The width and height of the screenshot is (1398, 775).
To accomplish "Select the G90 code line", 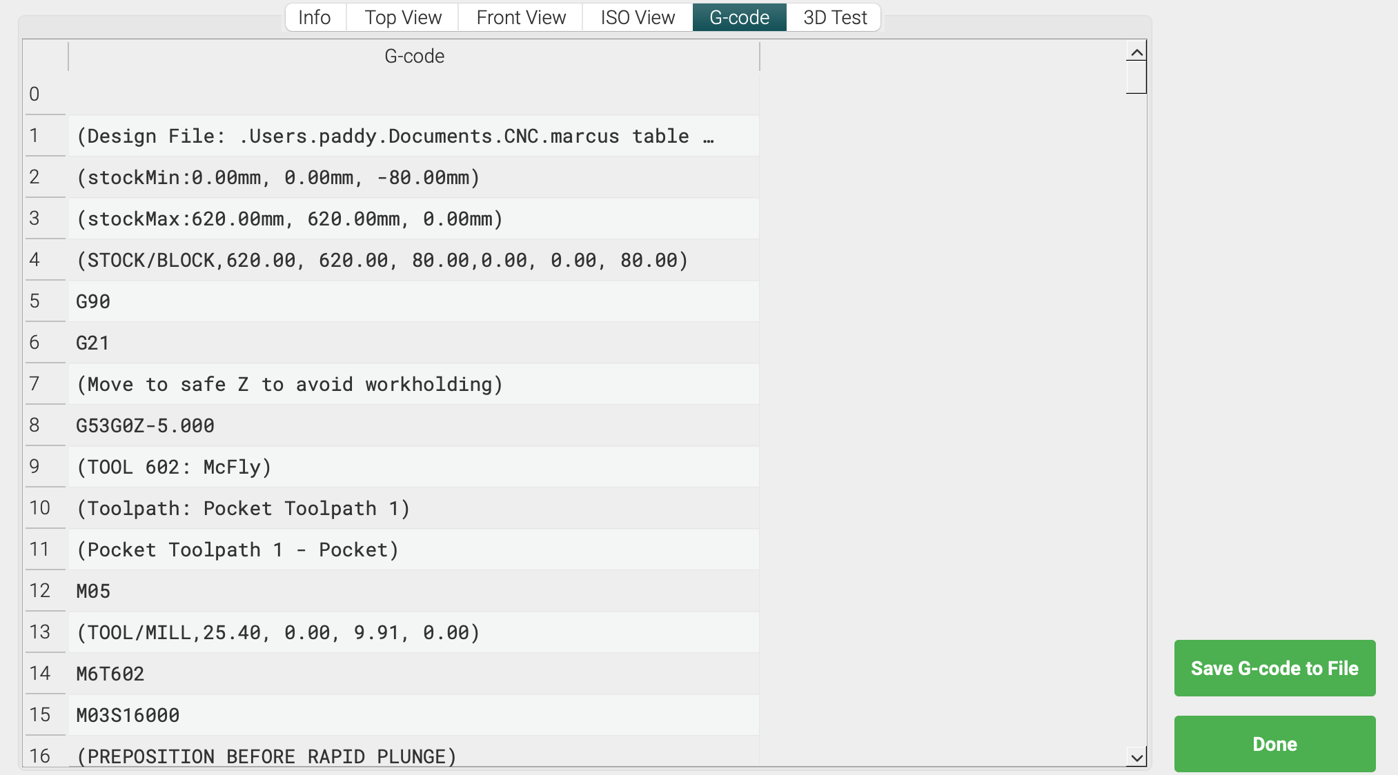I will (x=414, y=301).
